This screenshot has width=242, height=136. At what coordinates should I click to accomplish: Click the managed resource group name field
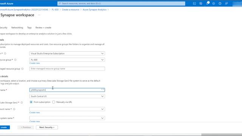click(67, 69)
